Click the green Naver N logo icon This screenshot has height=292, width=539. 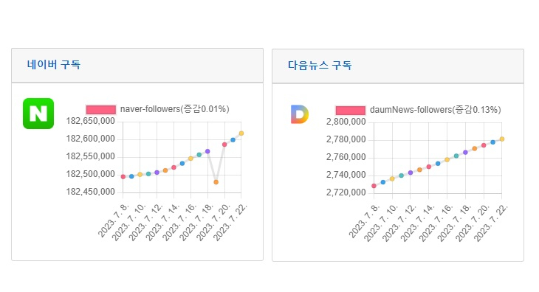coord(38,114)
